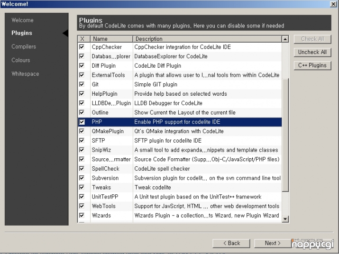Click the Description column header
Screen dimensions: 339x254
coord(207,39)
